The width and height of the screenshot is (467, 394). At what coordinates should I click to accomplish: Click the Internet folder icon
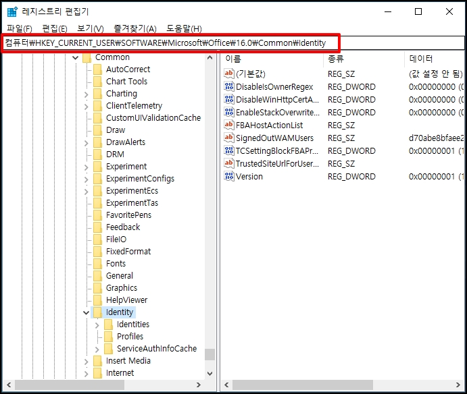[x=97, y=373]
